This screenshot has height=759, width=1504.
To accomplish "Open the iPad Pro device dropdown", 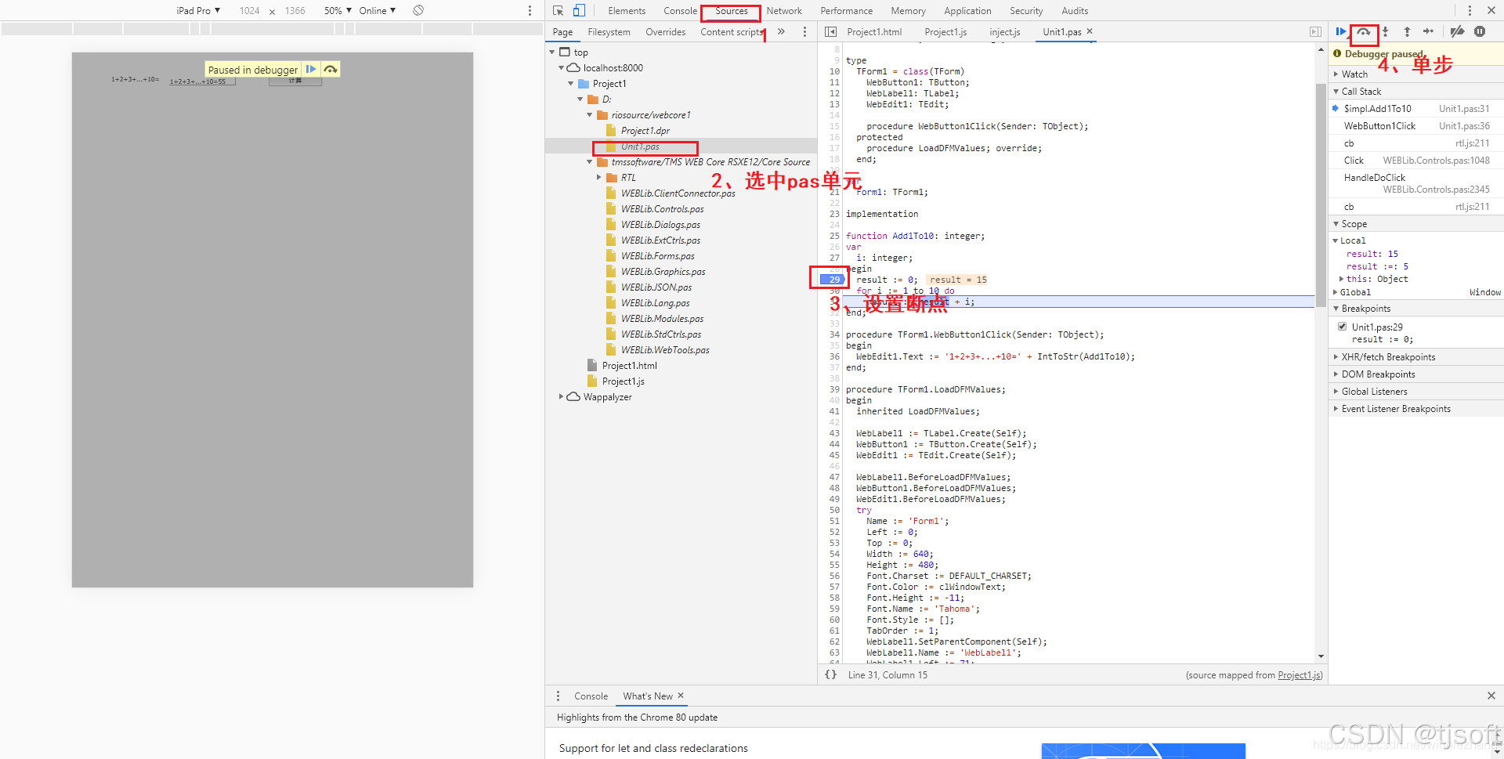I will coord(197,10).
